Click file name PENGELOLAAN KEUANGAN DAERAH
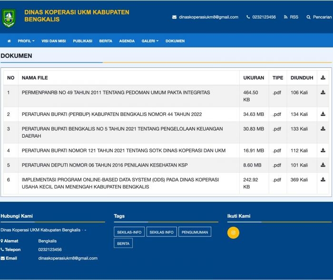Screen dimensions: 333x280 (x=122, y=132)
